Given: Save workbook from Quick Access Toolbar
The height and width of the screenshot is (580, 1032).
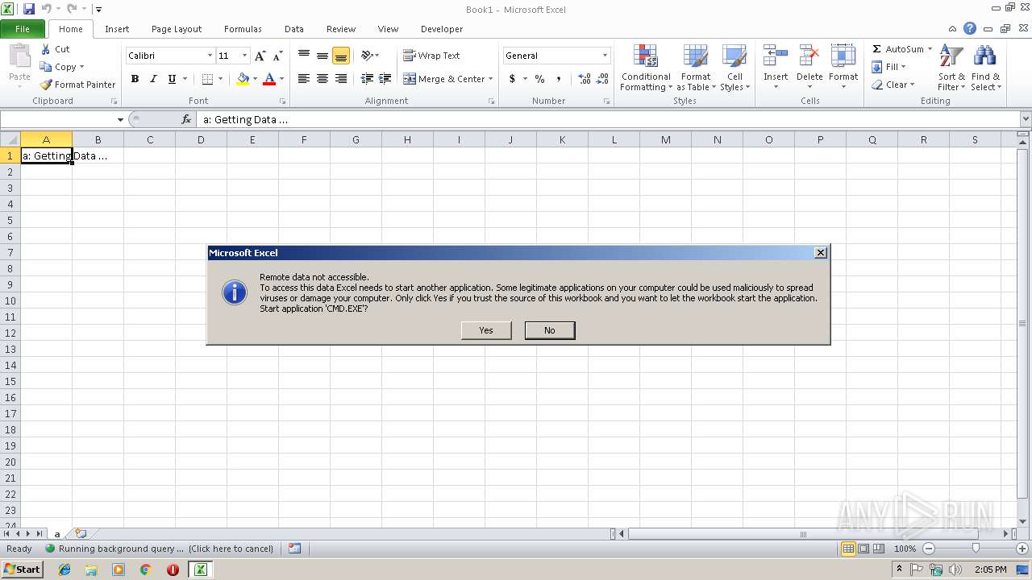Looking at the screenshot, I should pos(29,9).
